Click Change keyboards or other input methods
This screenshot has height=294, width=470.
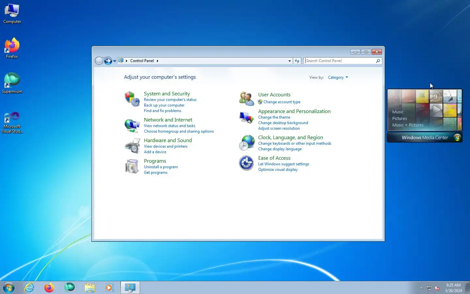pyautogui.click(x=295, y=143)
